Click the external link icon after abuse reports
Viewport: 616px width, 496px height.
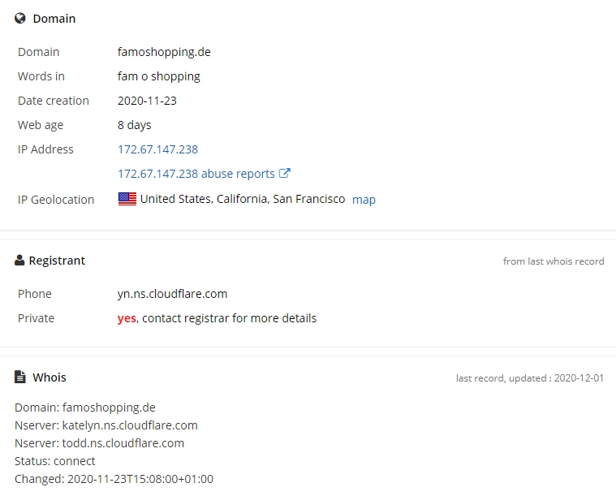click(284, 173)
